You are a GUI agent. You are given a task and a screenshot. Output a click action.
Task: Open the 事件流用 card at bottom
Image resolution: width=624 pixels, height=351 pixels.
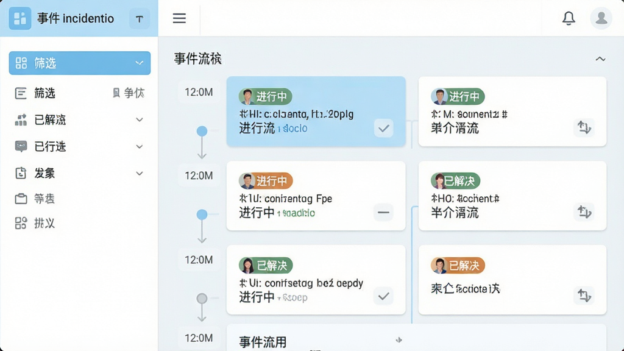coord(416,338)
